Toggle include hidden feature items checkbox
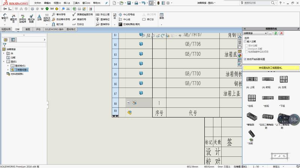 247,52
